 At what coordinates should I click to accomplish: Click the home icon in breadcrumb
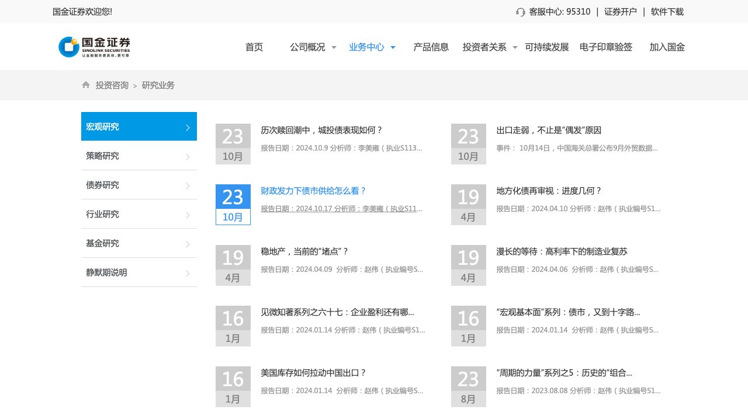pyautogui.click(x=86, y=85)
